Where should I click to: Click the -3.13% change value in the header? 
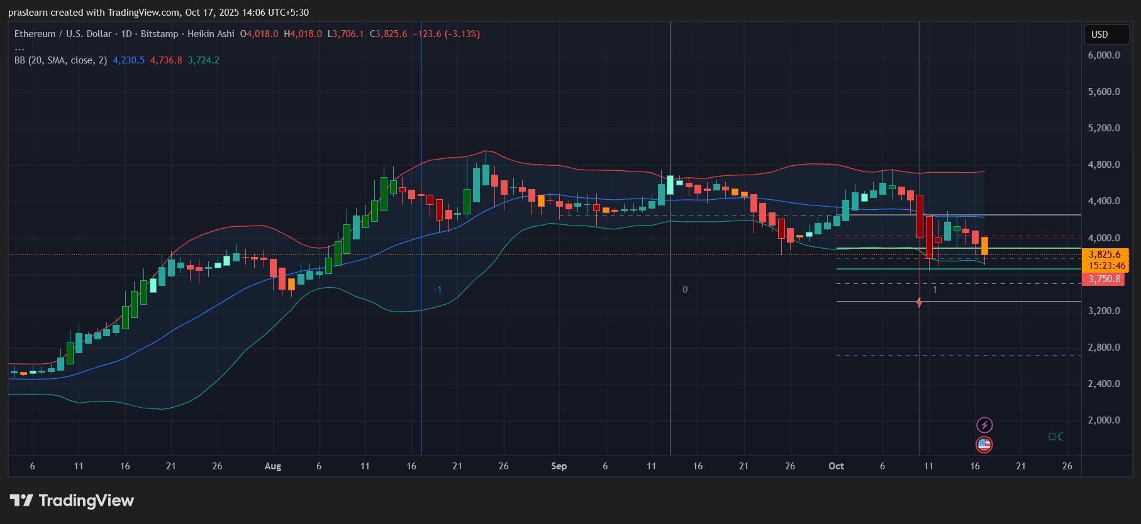point(462,34)
